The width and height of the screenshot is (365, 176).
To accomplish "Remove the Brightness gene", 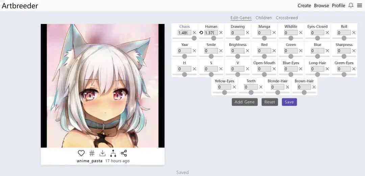I will coord(247,51).
